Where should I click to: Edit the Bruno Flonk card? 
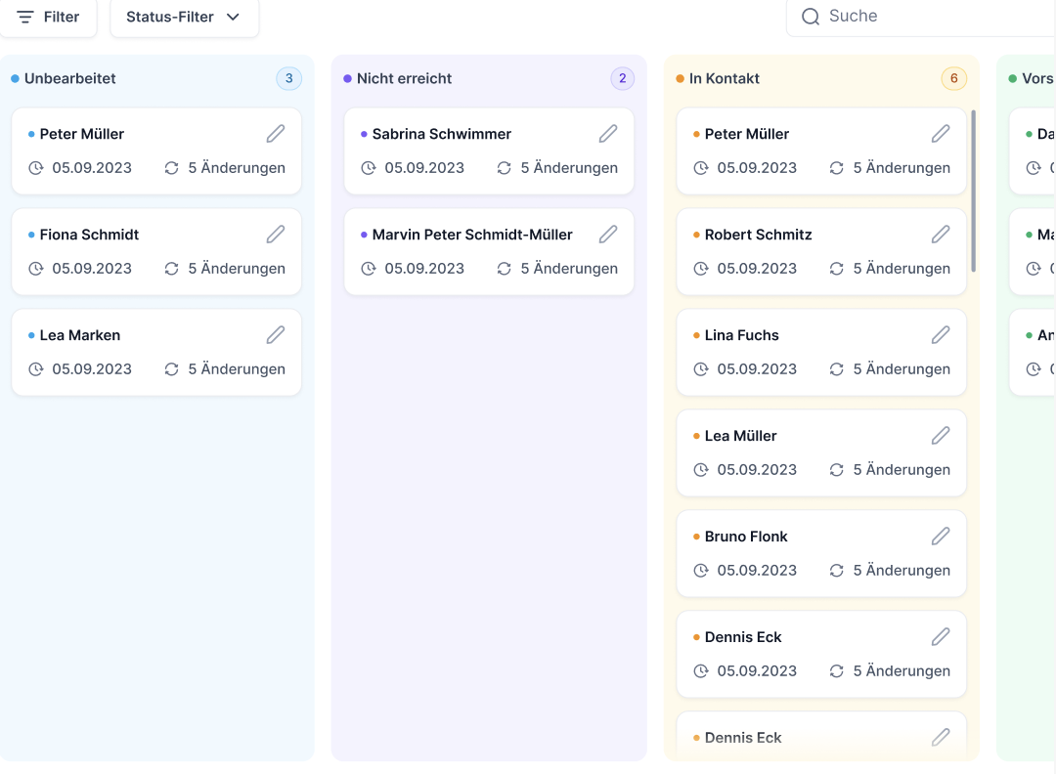[941, 537]
